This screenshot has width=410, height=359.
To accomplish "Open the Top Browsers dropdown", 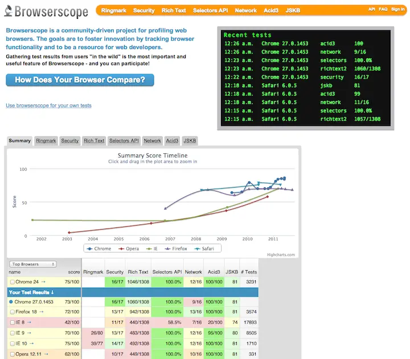I will click(32, 264).
